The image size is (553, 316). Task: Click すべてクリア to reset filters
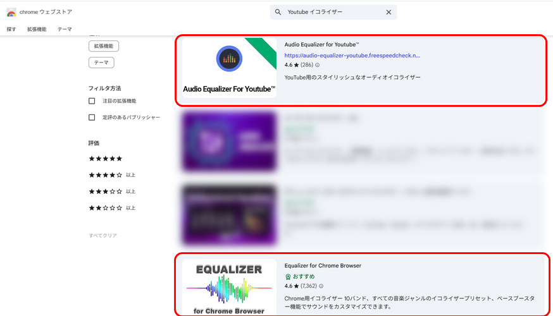pos(103,235)
